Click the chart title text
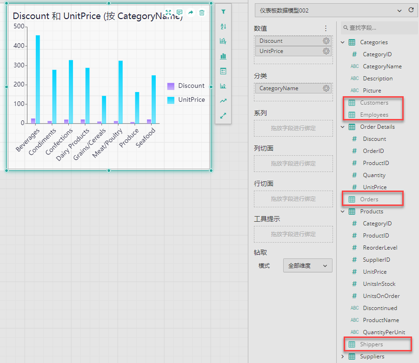419x363 pixels. pos(98,16)
